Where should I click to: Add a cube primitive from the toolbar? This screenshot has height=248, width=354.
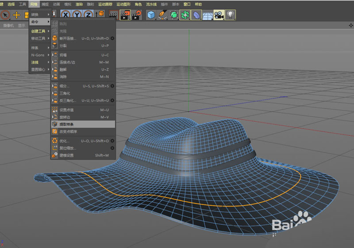[151, 15]
